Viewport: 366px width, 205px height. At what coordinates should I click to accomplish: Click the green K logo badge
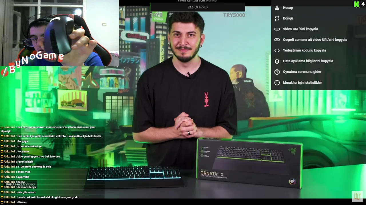coord(357,4)
